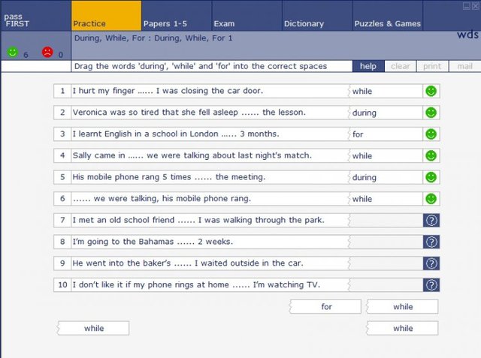This screenshot has width=481, height=358.
Task: Click the question mark icon for sentence 7
Action: pos(431,220)
